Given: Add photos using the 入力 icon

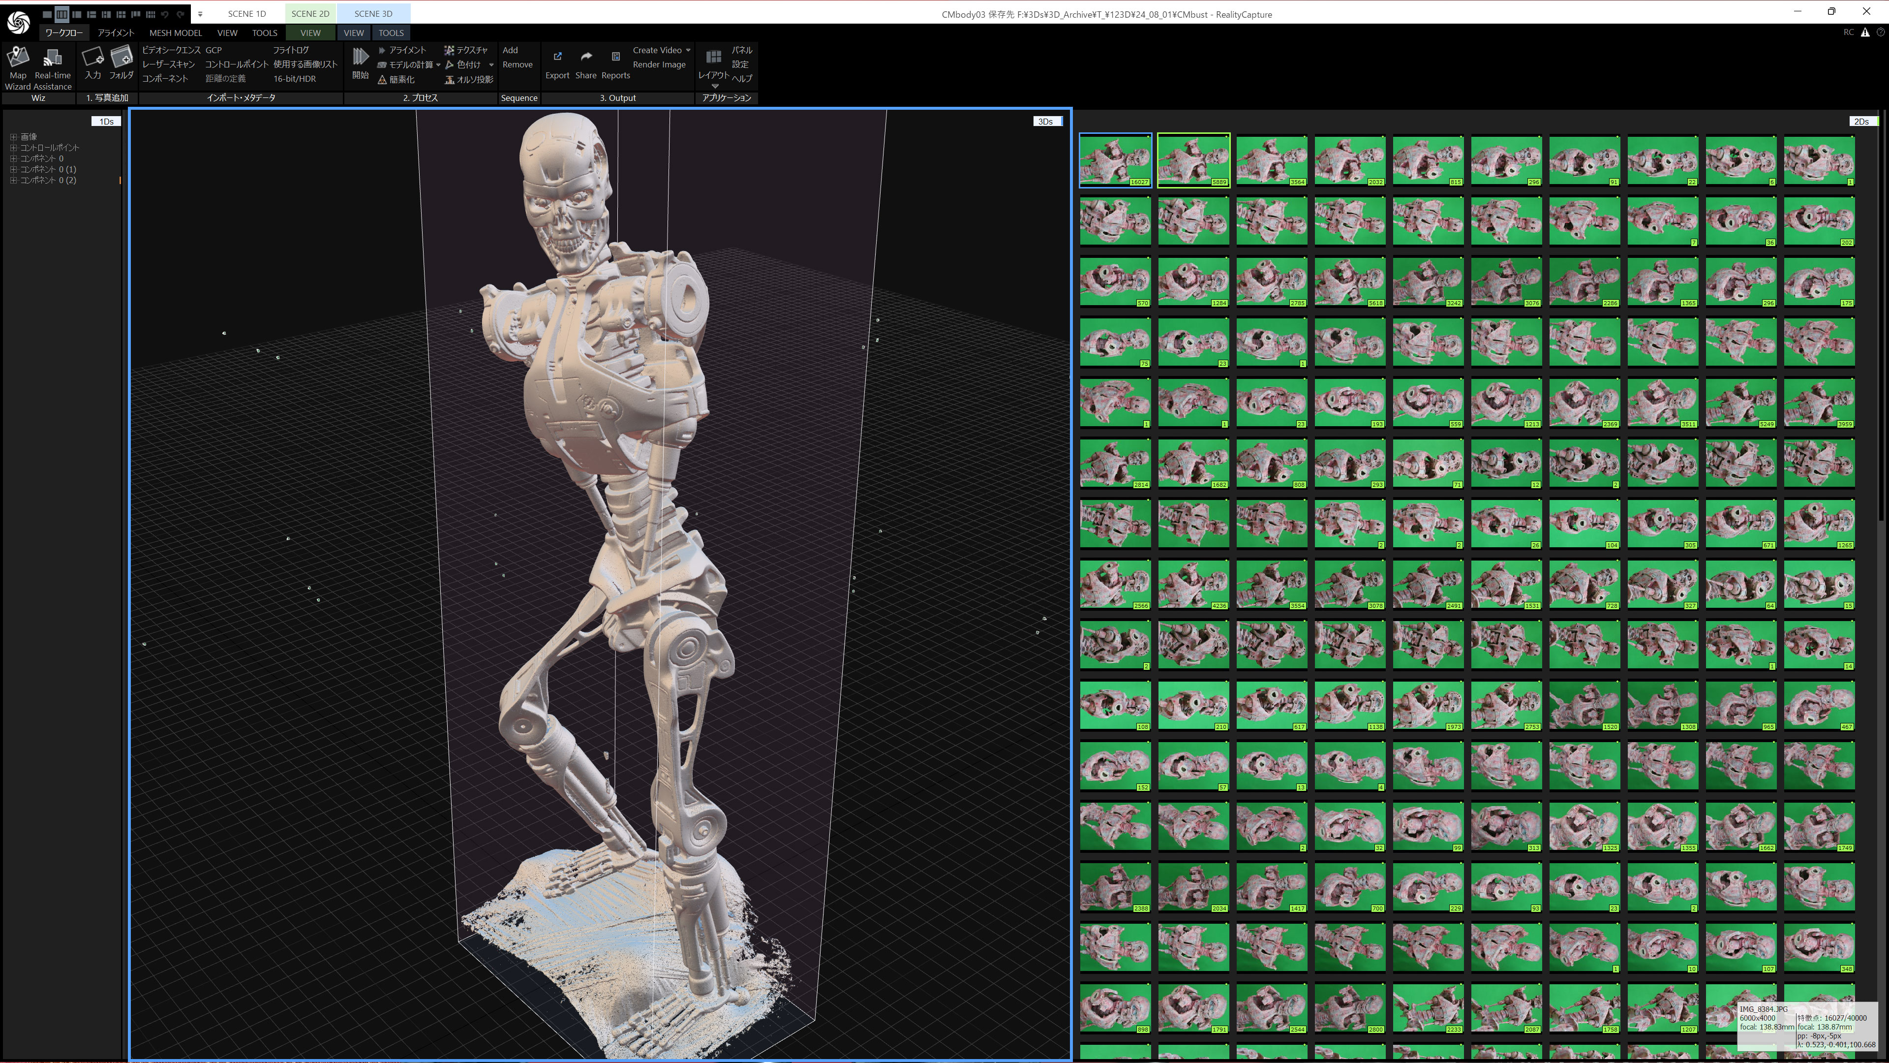Looking at the screenshot, I should (x=93, y=63).
